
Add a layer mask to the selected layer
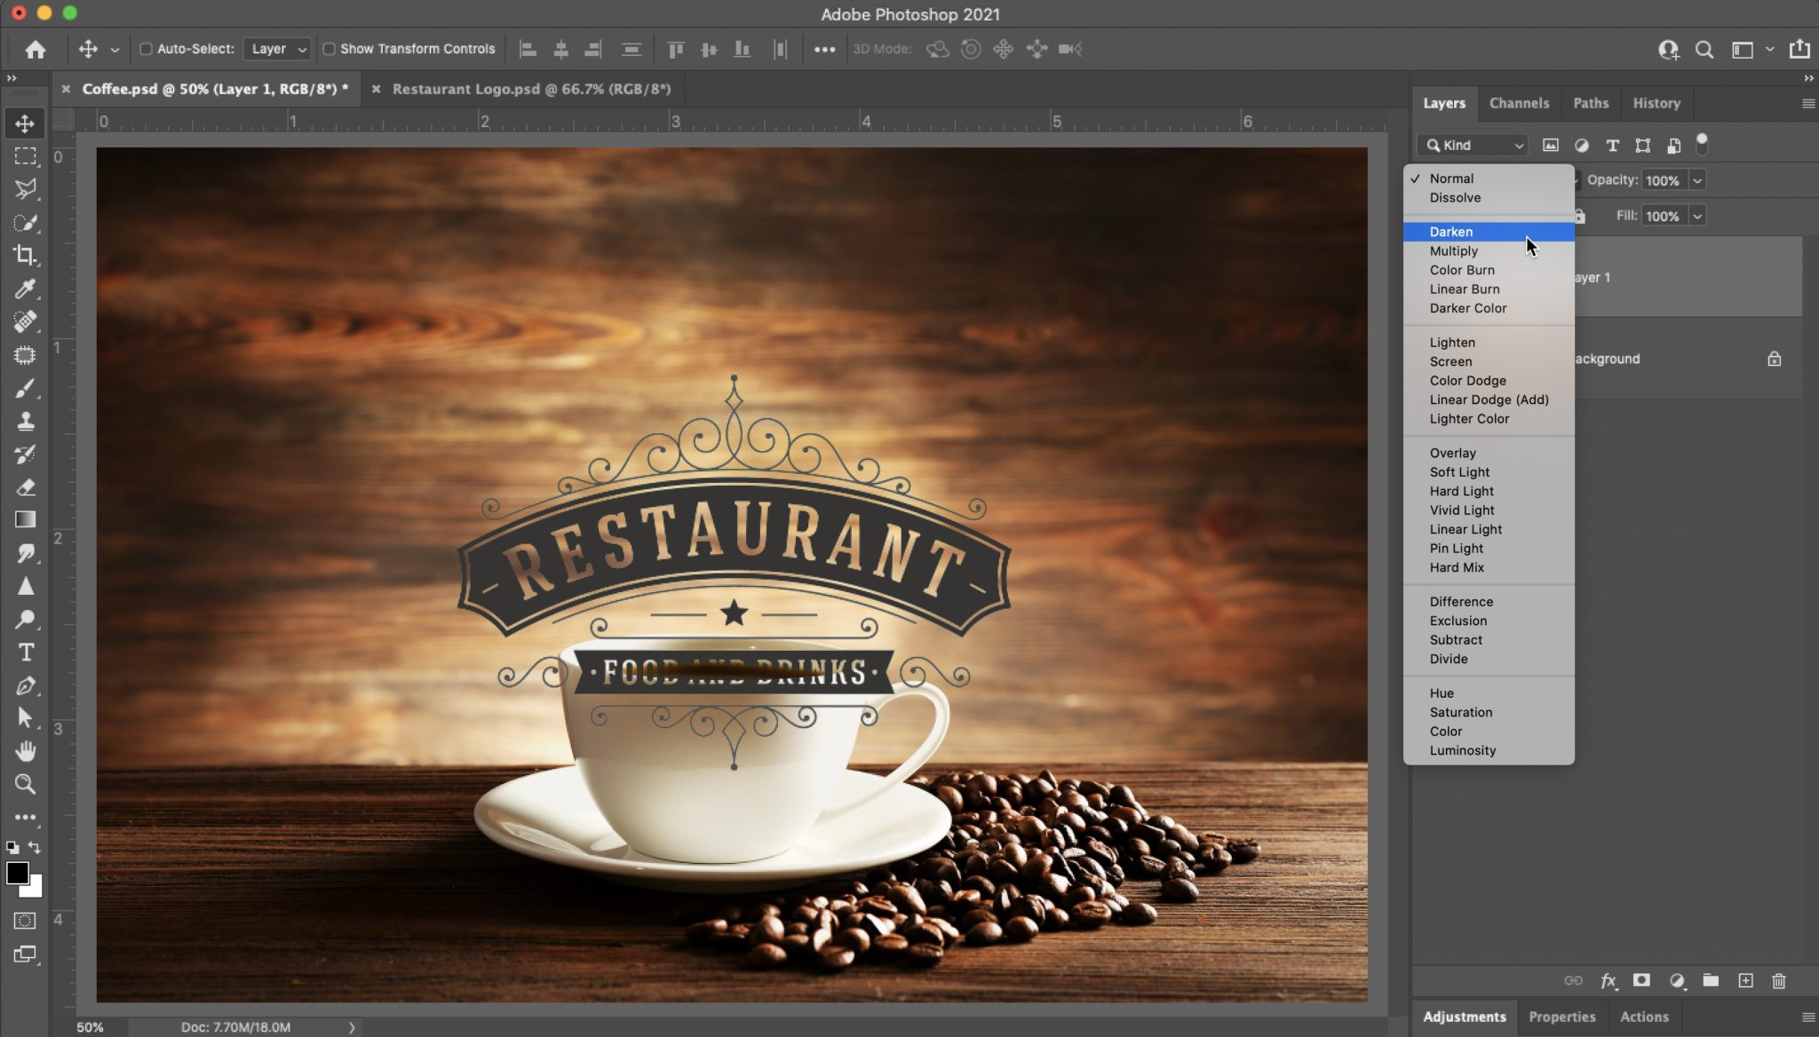click(1640, 981)
